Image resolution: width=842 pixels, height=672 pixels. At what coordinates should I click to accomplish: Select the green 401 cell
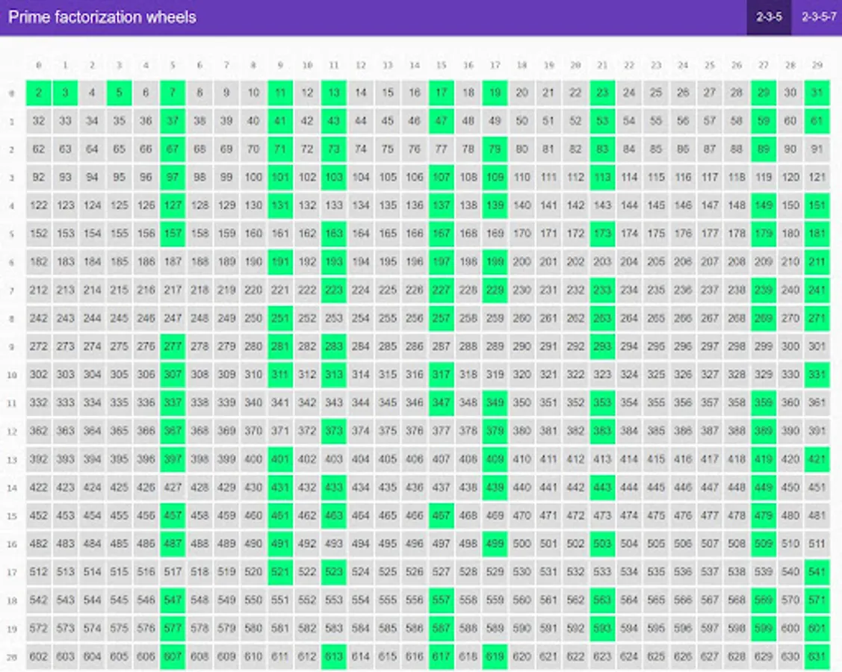click(x=279, y=459)
